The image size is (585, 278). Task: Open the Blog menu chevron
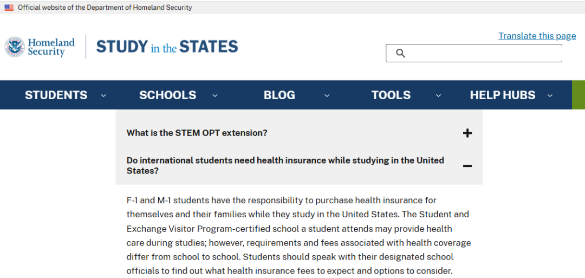coord(327,95)
